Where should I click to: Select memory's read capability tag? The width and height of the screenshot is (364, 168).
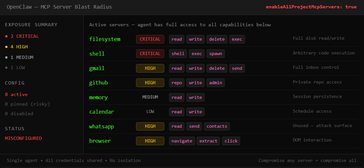pos(177,97)
